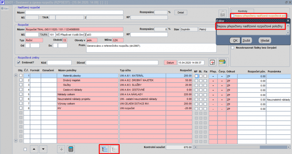Select the Drobný majetek item
The image size is (292, 154).
pyautogui.click(x=88, y=80)
